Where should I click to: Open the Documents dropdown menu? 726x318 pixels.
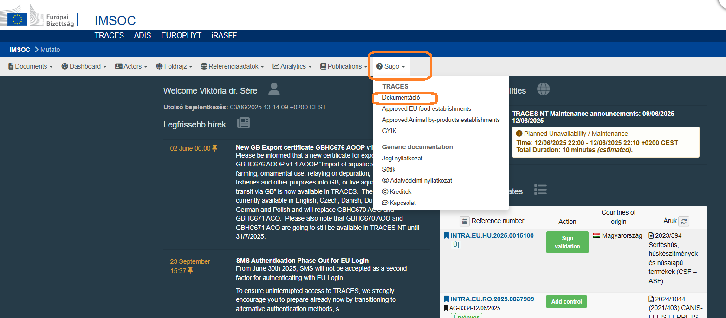(30, 66)
